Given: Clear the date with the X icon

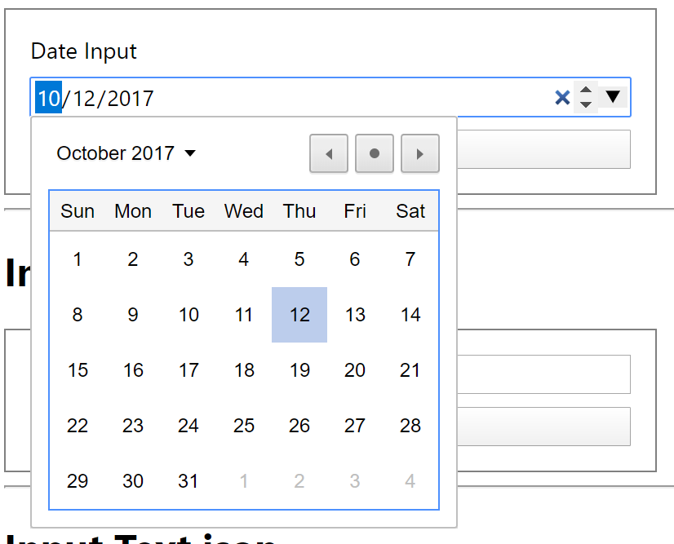Looking at the screenshot, I should 562,97.
